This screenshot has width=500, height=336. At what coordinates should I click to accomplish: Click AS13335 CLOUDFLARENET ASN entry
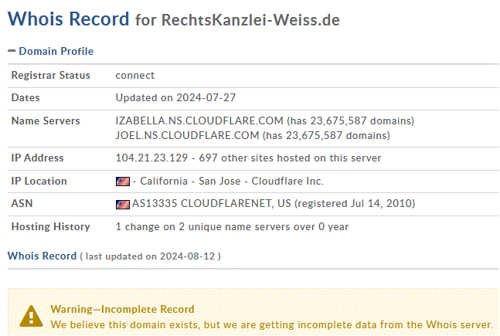click(x=212, y=203)
